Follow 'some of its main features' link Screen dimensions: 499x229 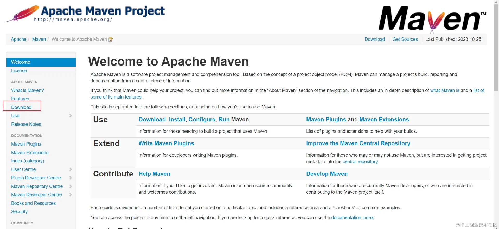(x=116, y=97)
